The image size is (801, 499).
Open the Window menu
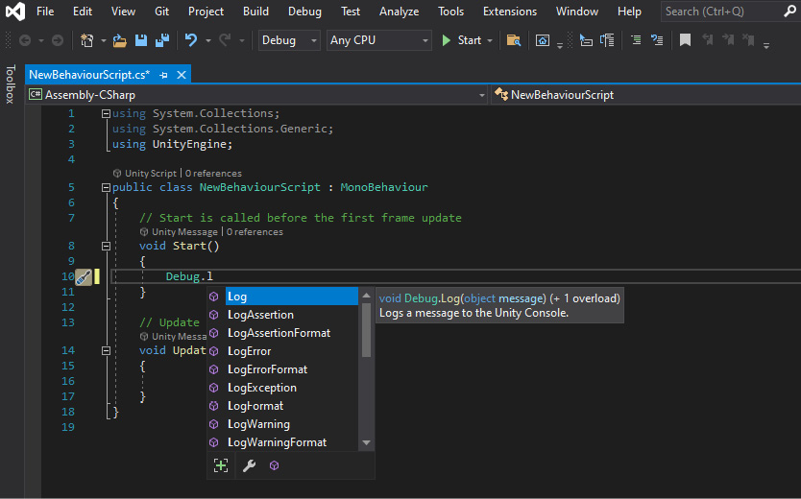click(x=577, y=12)
